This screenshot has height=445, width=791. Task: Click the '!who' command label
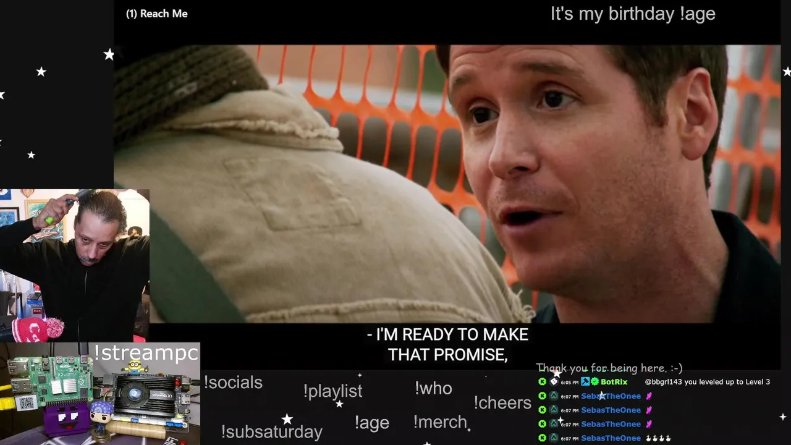[433, 388]
